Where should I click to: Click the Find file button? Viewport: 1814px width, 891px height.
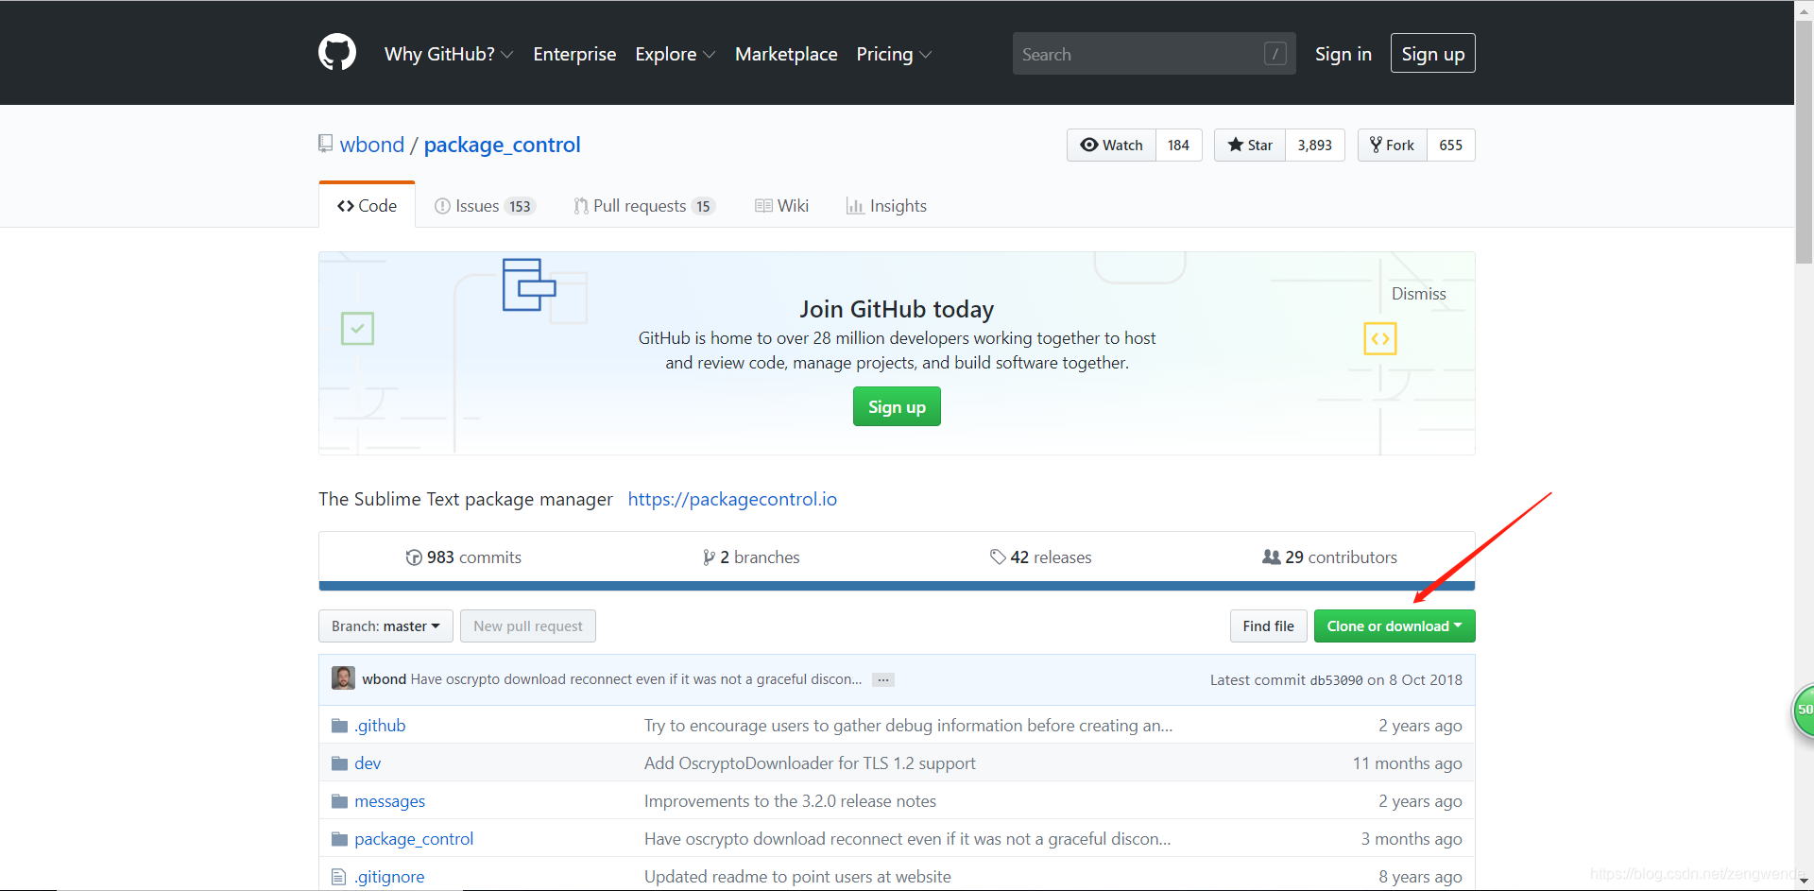coord(1268,626)
